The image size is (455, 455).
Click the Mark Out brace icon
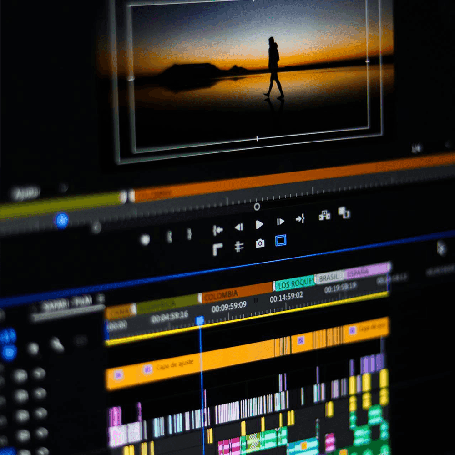tap(189, 234)
